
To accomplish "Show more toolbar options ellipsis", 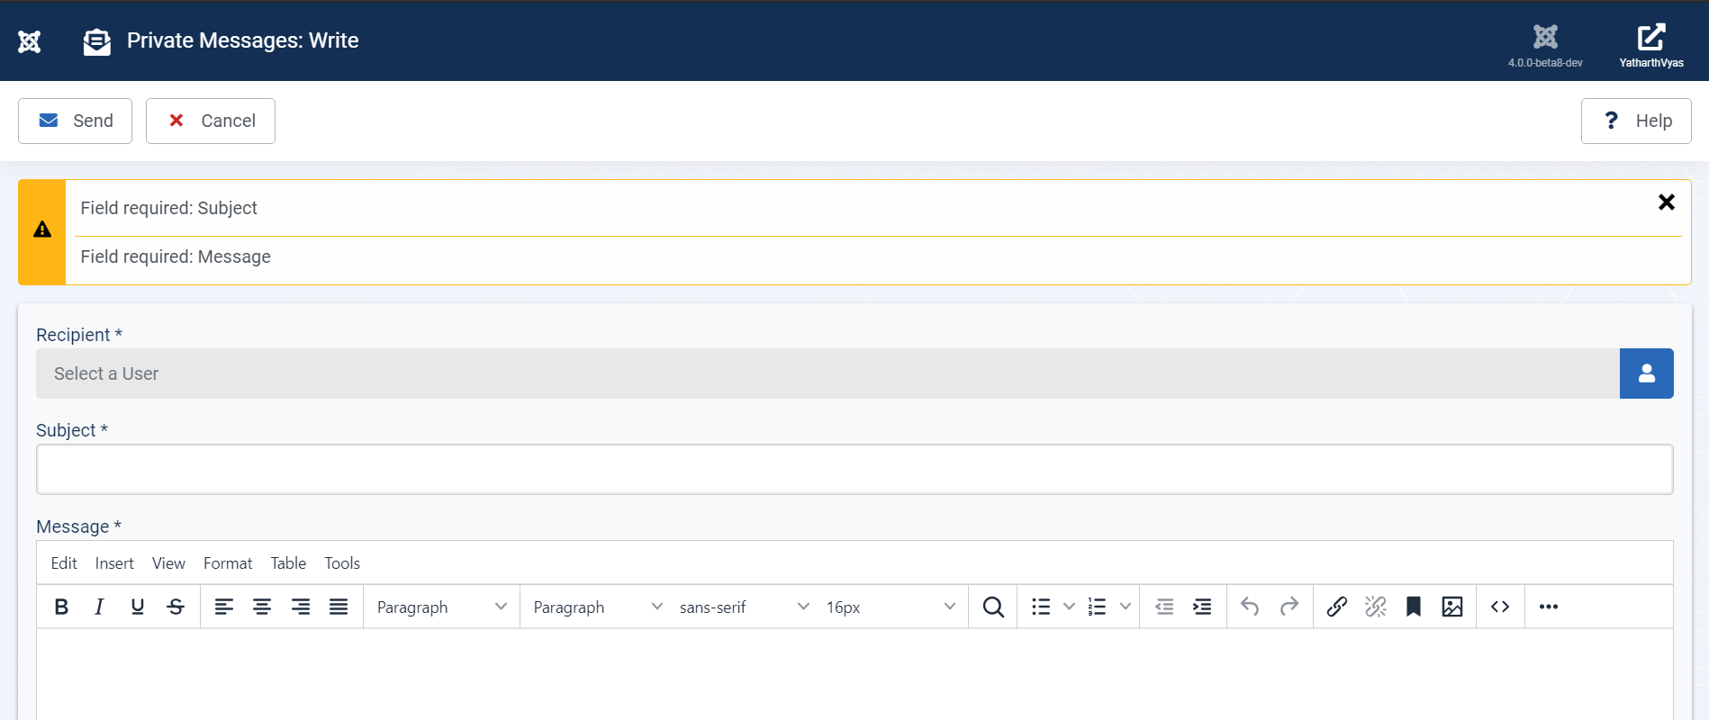I will (1549, 607).
